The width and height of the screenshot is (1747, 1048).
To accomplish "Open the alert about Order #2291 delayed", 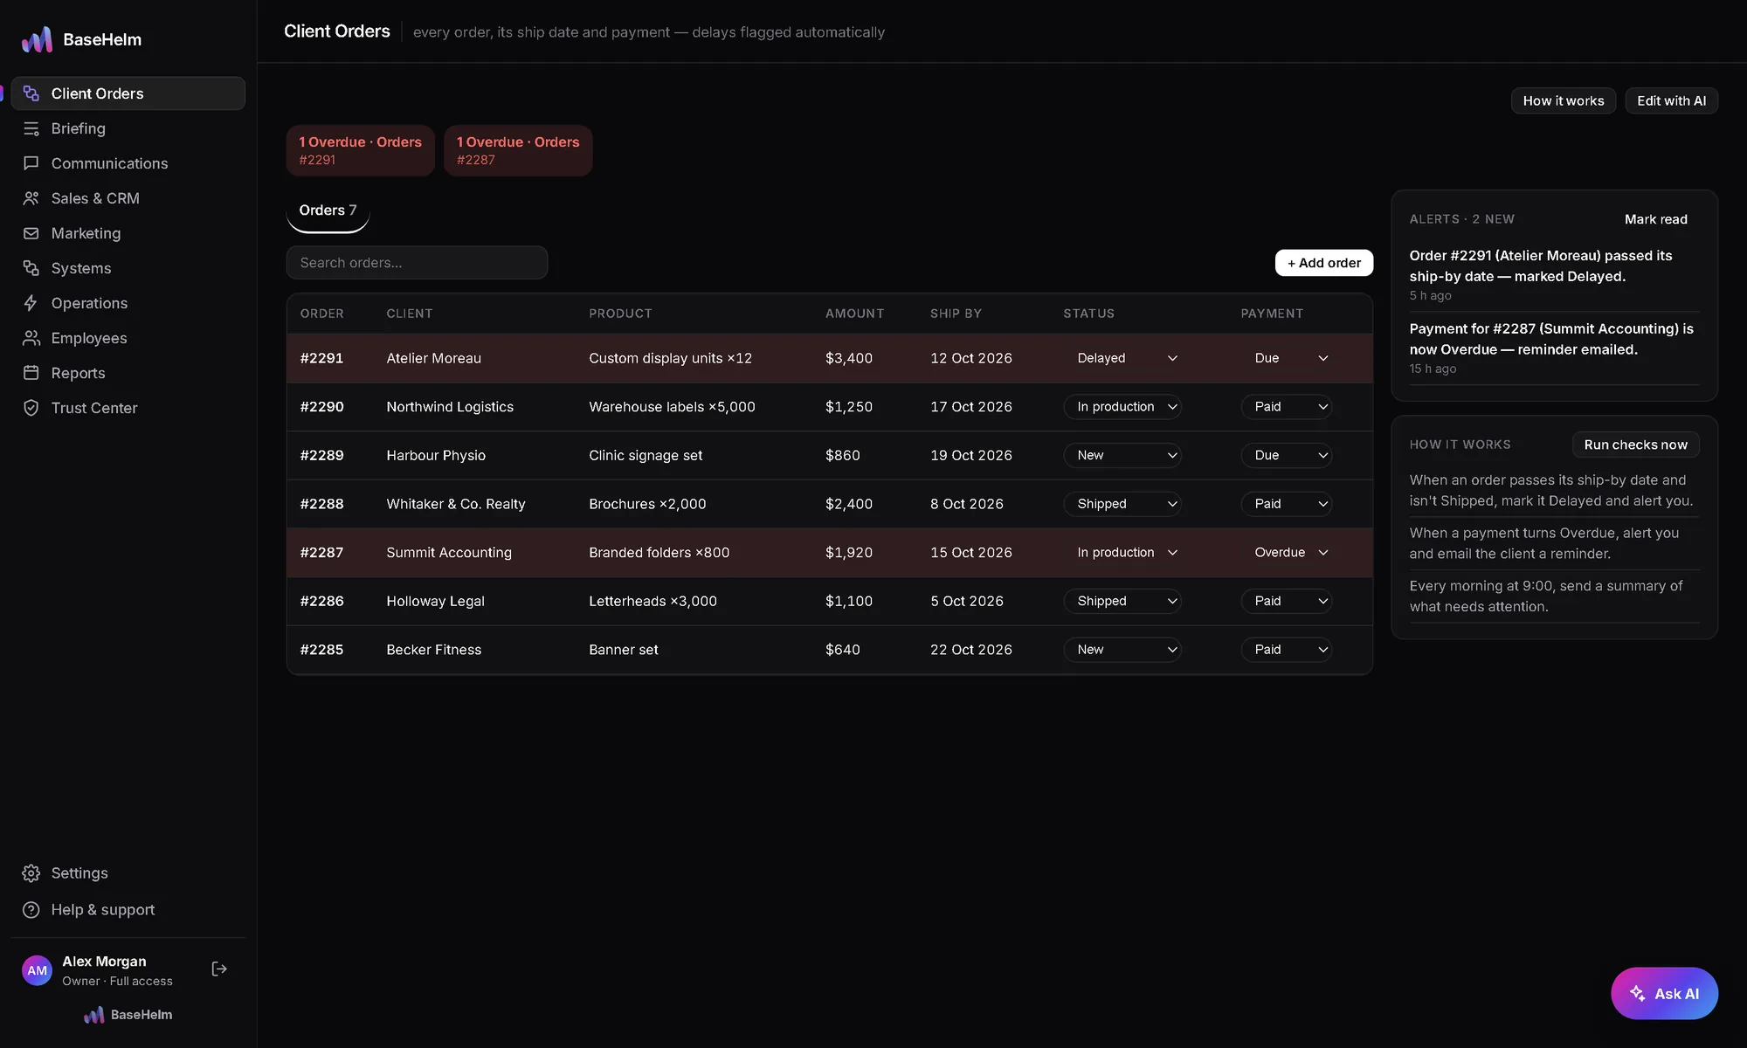I will coord(1554,274).
